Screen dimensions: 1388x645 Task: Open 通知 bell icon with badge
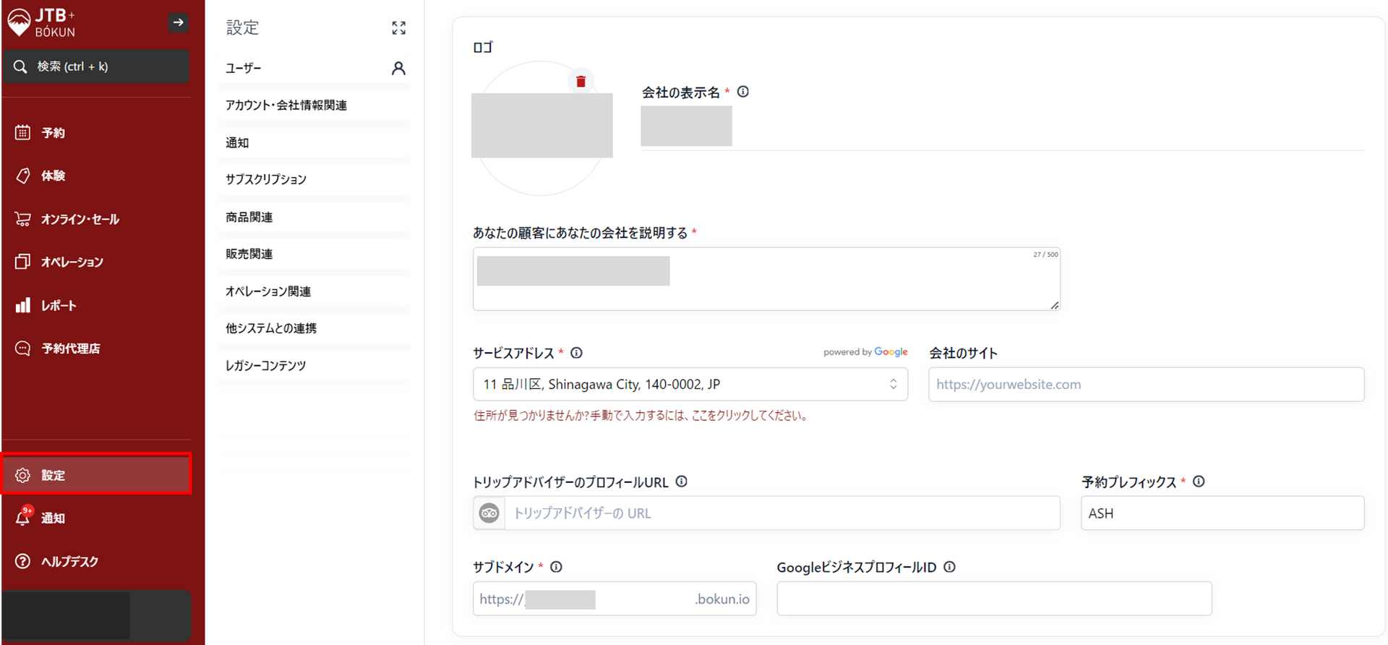(23, 518)
